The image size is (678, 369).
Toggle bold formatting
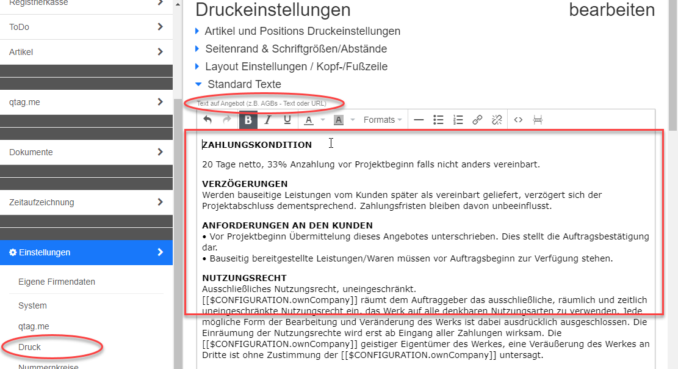248,120
